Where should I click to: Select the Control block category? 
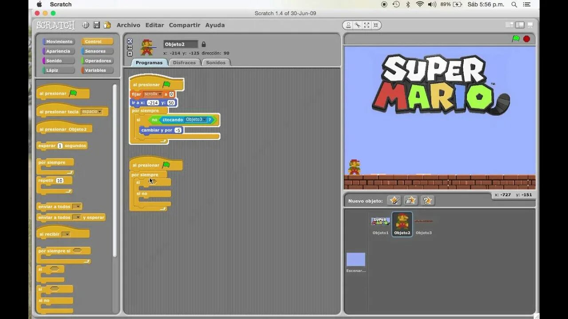click(x=97, y=42)
